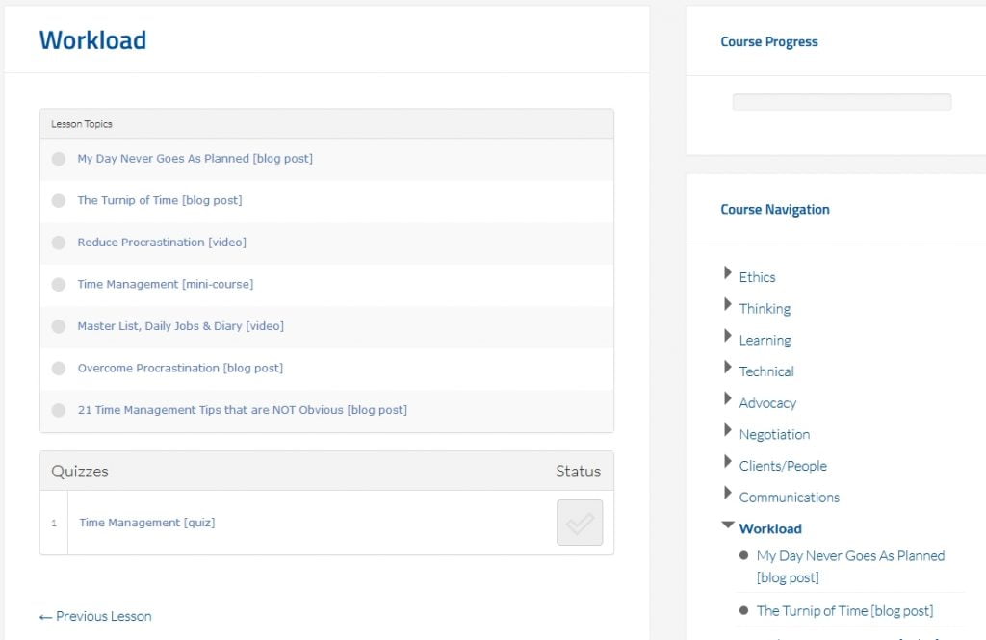Expand the Ethics section arrow
The height and width of the screenshot is (640, 986).
pos(728,274)
